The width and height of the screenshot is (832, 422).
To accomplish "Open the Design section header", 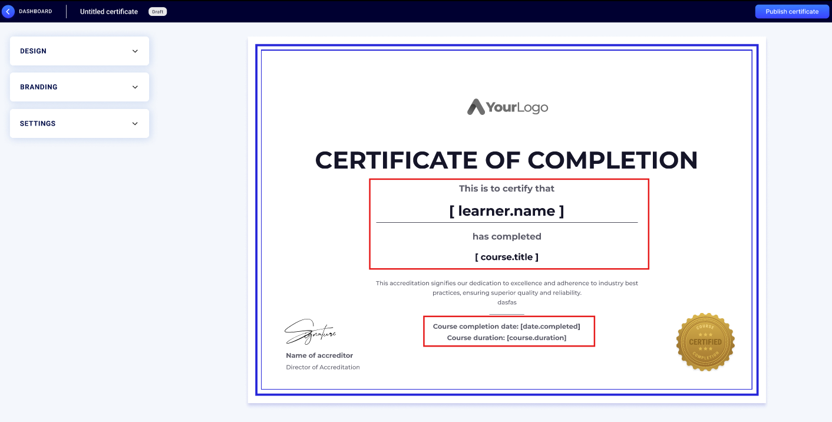I will click(34, 51).
